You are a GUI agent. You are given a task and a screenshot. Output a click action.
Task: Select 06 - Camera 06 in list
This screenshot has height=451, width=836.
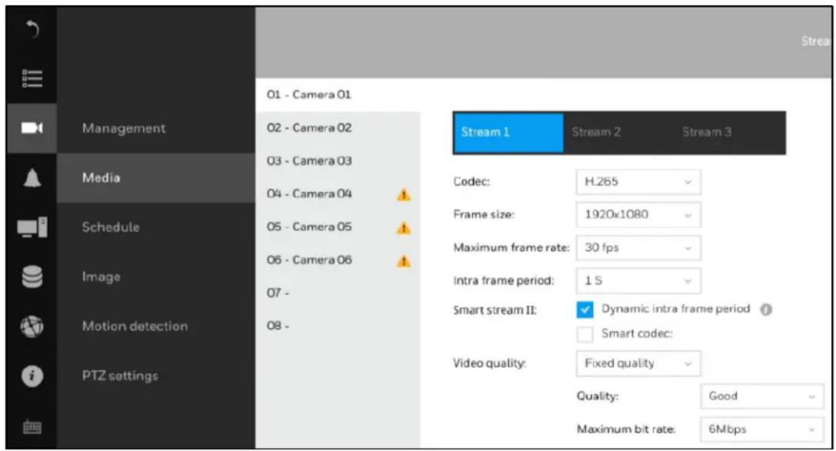[x=338, y=260]
